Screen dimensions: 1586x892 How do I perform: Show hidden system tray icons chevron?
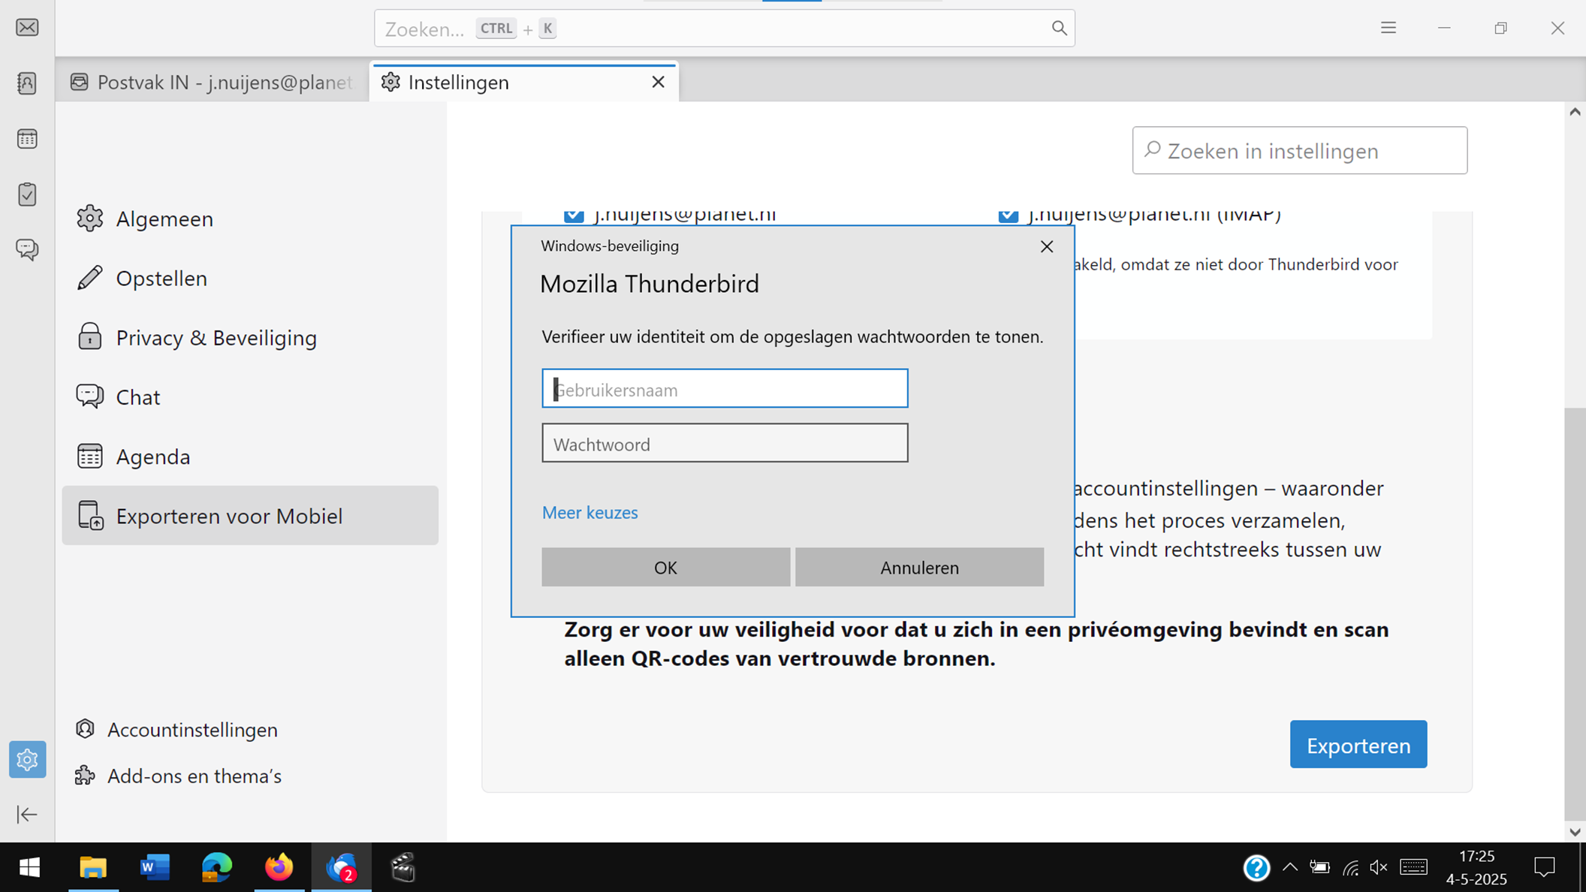tap(1290, 867)
